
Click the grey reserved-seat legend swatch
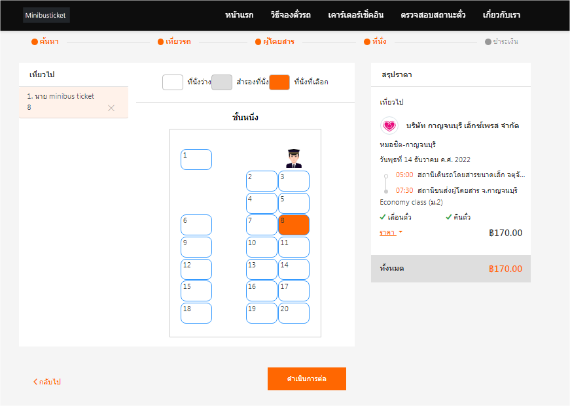pos(222,82)
